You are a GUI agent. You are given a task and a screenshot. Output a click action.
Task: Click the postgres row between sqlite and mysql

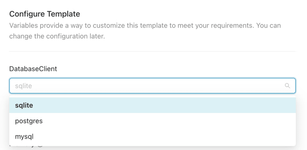coord(152,121)
